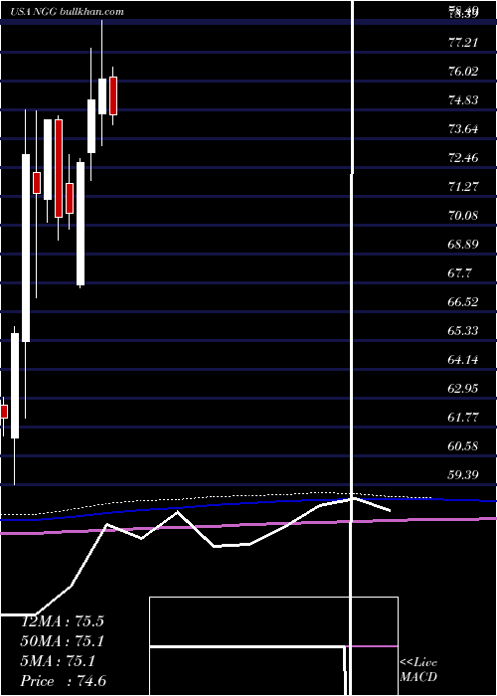This screenshot has width=497, height=696.
Task: Click the 77.21 price axis label
Action: click(463, 43)
